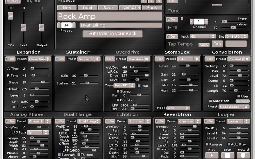255x159 pixels.
Task: Click the Sustainer Sustain slider
Action: [x=89, y=83]
